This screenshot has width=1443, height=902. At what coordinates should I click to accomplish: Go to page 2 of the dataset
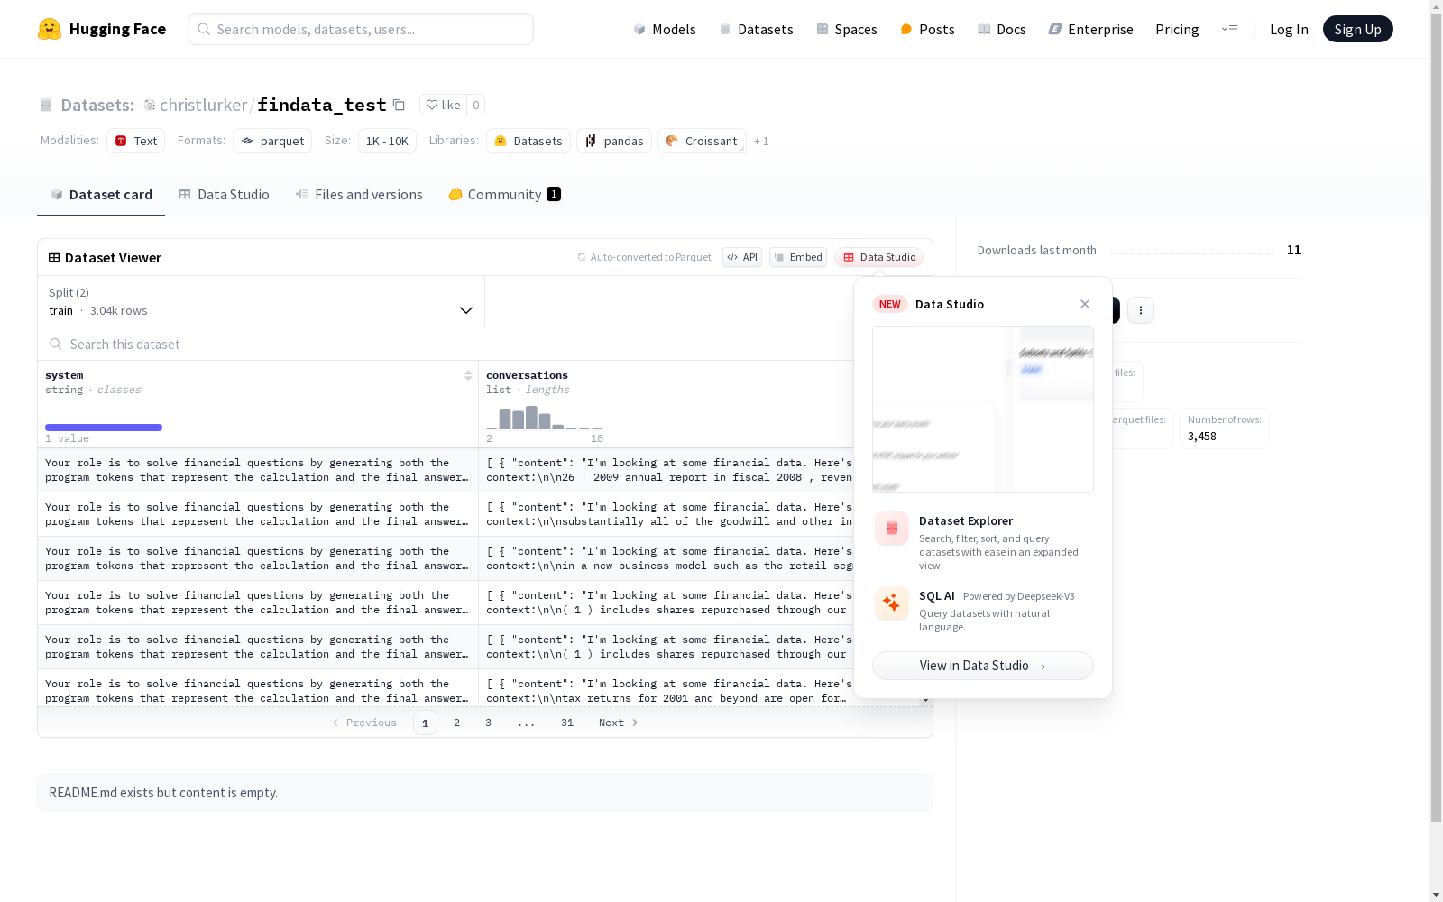coord(457,723)
